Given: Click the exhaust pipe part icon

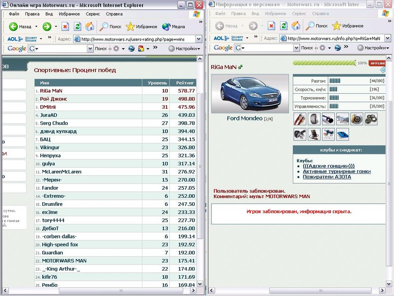Looking at the screenshot, I should [328, 119].
